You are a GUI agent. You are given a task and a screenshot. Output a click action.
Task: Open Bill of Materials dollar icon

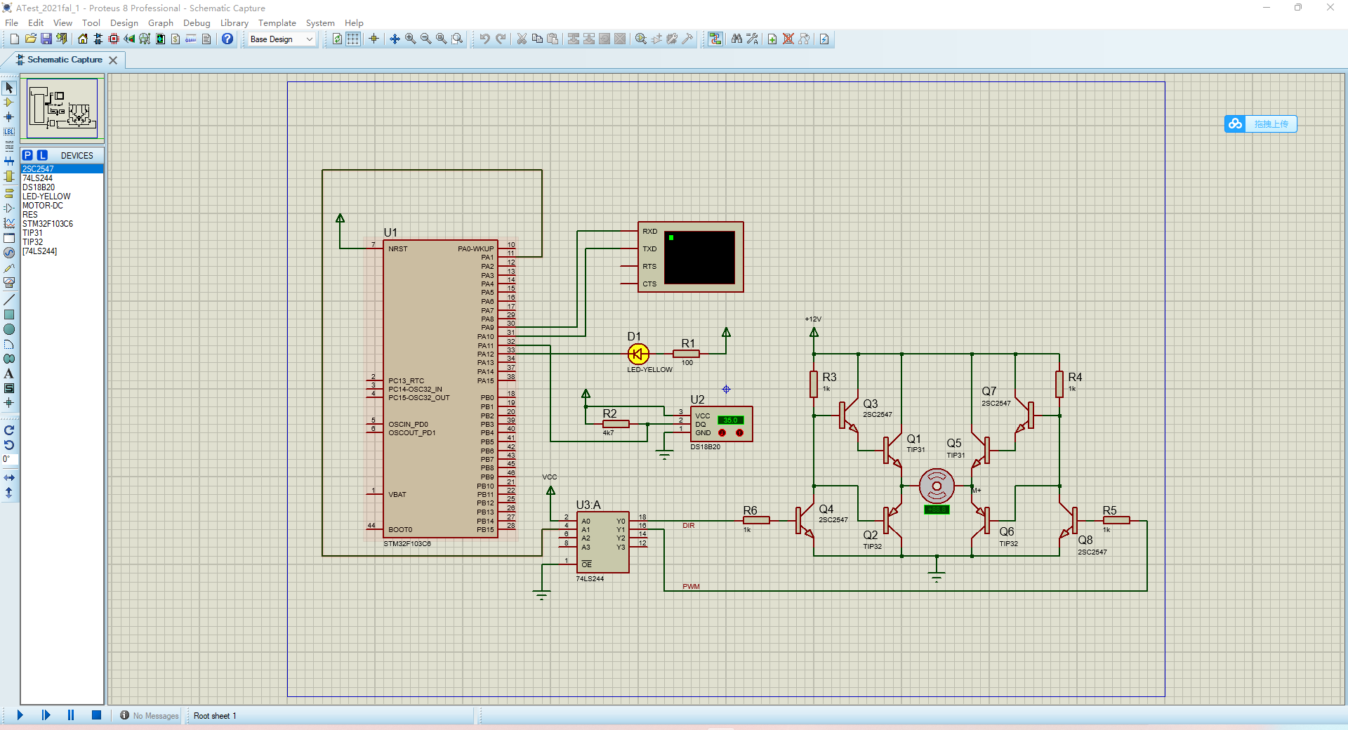[x=176, y=39]
